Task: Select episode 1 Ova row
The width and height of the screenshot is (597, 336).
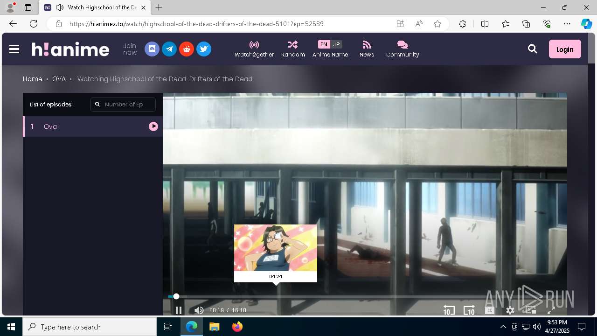Action: (93, 126)
